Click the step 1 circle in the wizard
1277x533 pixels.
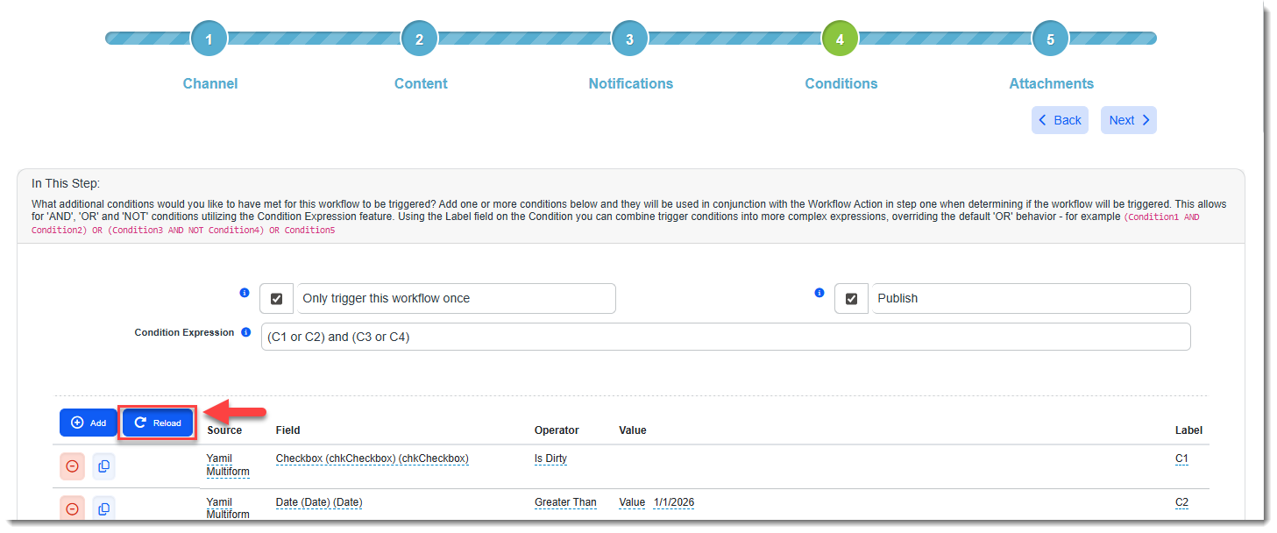pos(209,39)
